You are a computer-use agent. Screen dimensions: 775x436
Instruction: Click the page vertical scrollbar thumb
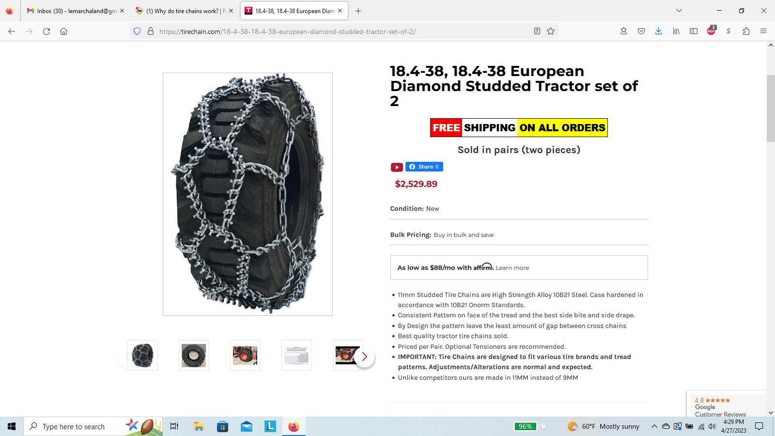(771, 108)
